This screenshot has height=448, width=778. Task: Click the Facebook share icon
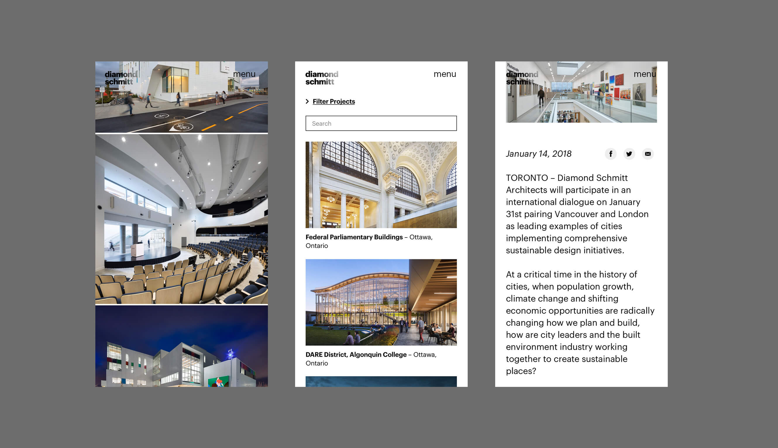(611, 154)
